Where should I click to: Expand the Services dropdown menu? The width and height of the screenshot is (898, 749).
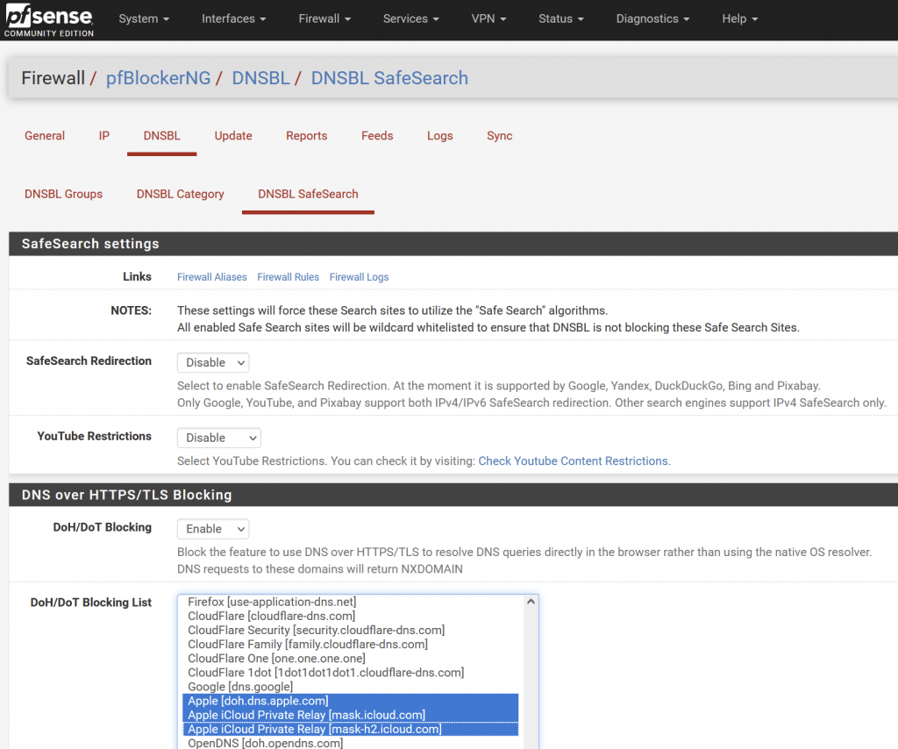tap(410, 19)
